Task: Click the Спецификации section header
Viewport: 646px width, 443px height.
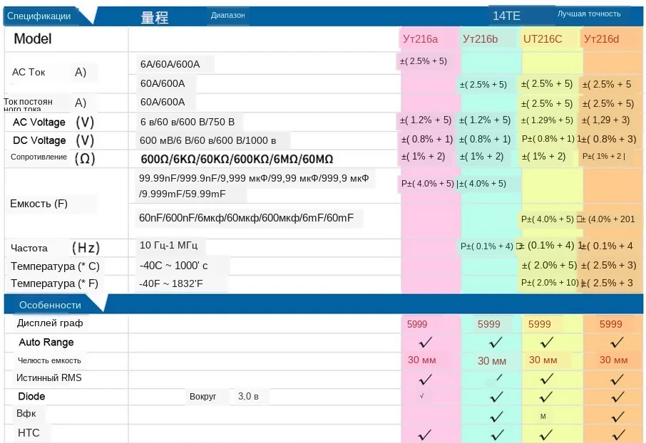Action: coord(39,16)
